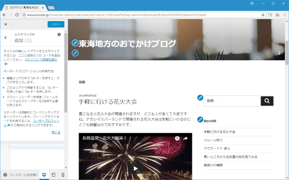This screenshot has height=180, width=289.
Task: Switch to desktop preview mode
Action: click(44, 175)
